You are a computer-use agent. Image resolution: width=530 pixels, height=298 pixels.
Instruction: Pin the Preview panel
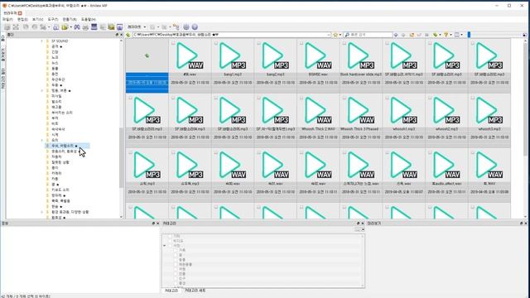(521, 223)
